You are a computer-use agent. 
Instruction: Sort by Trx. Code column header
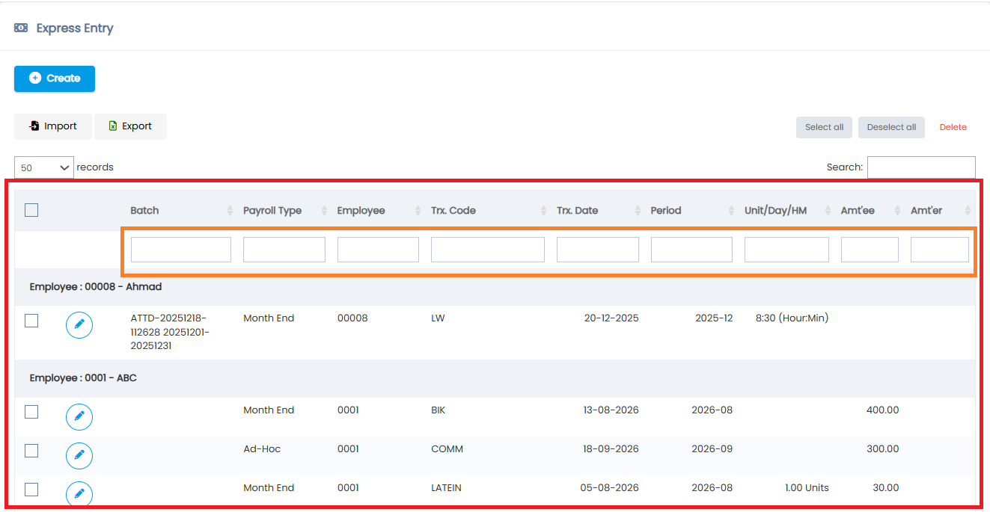[x=488, y=211]
